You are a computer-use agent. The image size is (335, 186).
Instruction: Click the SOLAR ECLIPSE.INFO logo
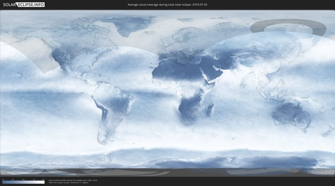click(23, 5)
